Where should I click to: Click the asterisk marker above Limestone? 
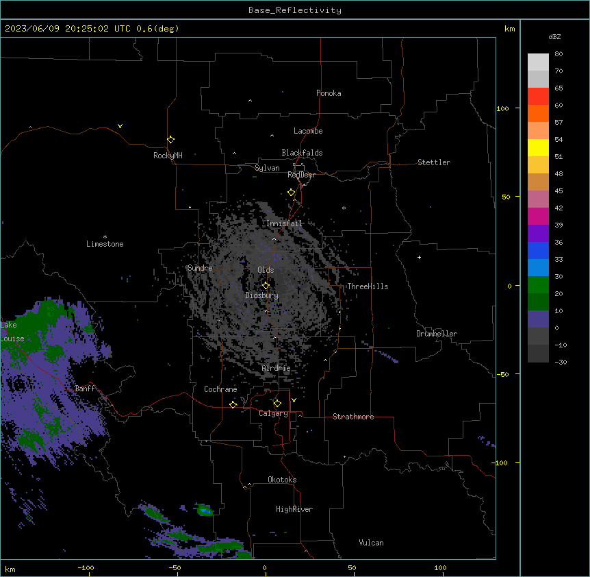105,237
